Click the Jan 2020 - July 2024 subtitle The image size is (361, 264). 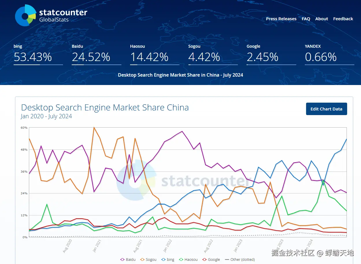point(46,116)
